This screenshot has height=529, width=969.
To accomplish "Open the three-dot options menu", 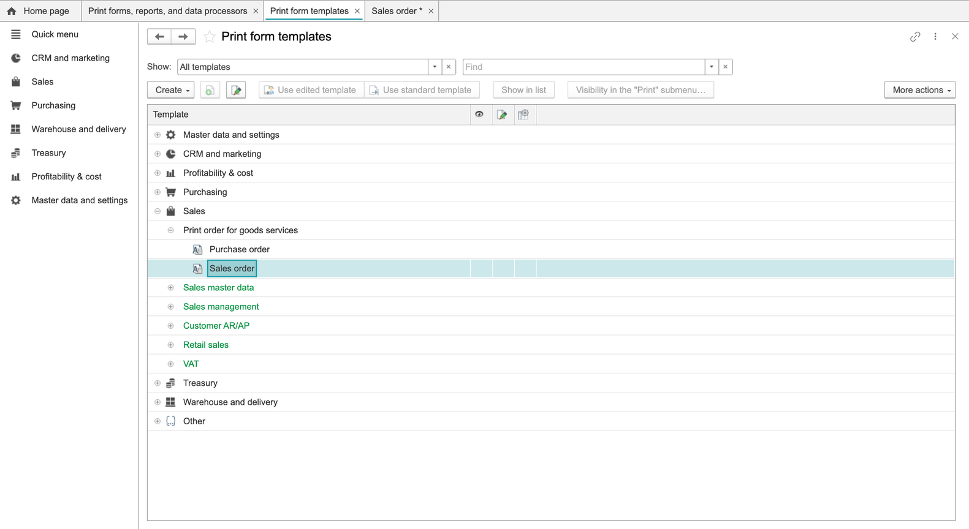I will pyautogui.click(x=935, y=37).
